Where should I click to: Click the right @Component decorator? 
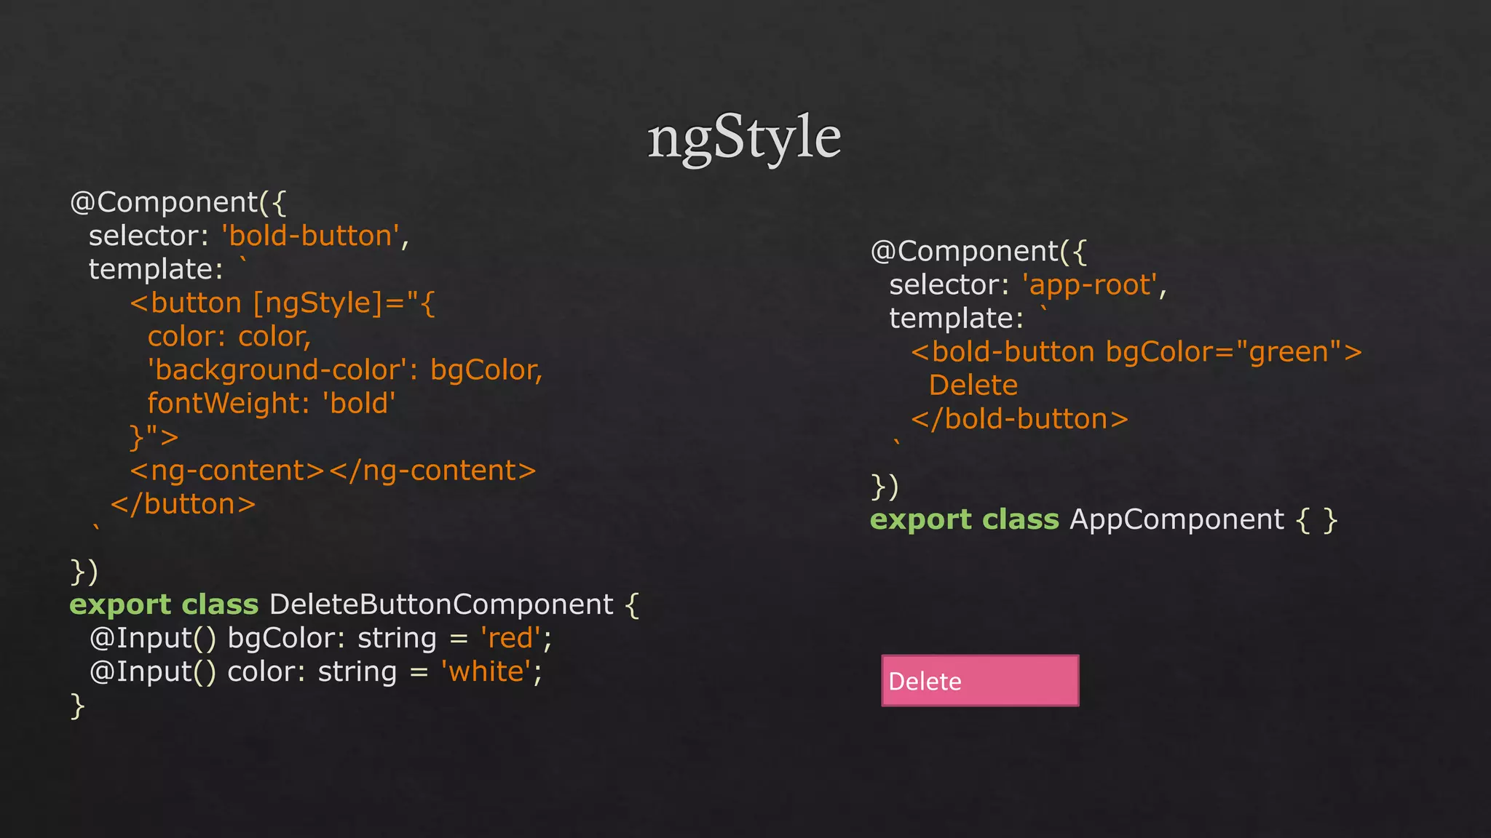coord(965,251)
